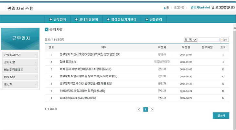Image resolution: width=236 pixels, height=130 pixels.
Task: Go to next page arrow
Action: (x=152, y=109)
